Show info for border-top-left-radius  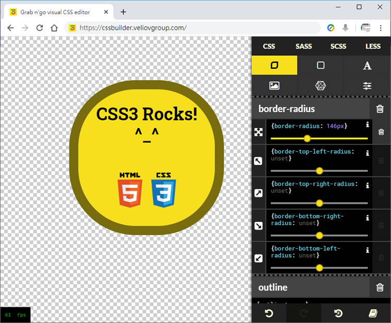point(368,153)
